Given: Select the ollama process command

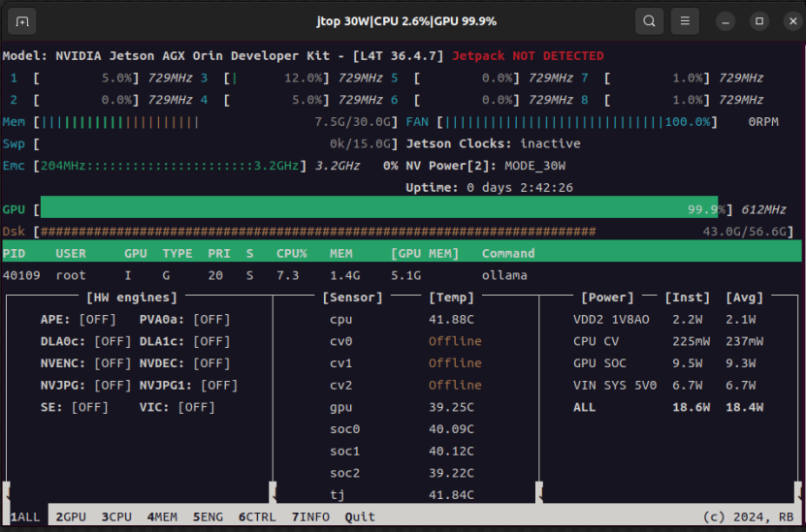Looking at the screenshot, I should pos(504,275).
